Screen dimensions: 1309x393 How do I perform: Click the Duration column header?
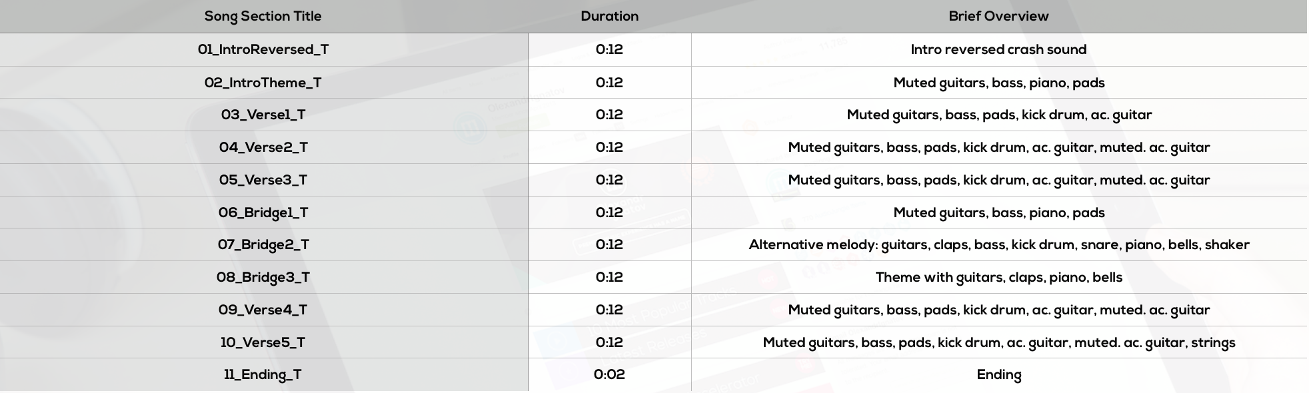(610, 16)
